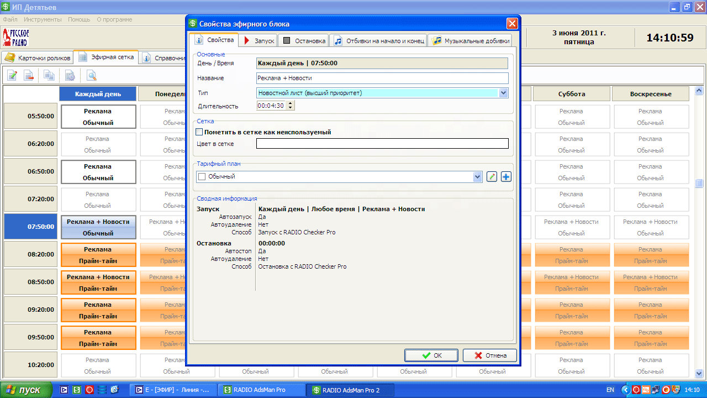707x398 pixels.
Task: Open Opera from the quick launch bar
Action: (89, 390)
